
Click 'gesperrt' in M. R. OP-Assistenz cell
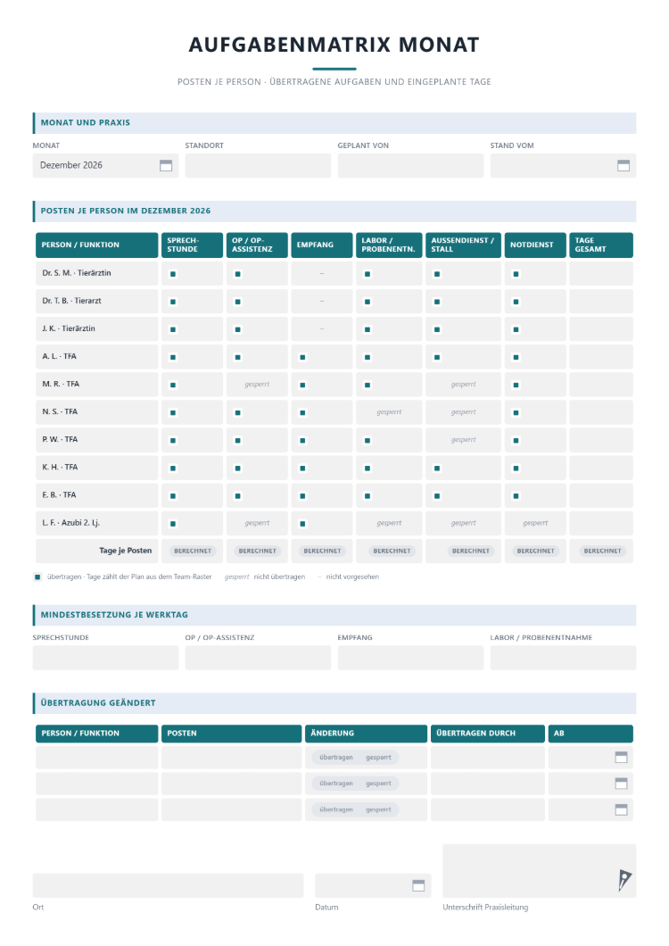point(257,385)
